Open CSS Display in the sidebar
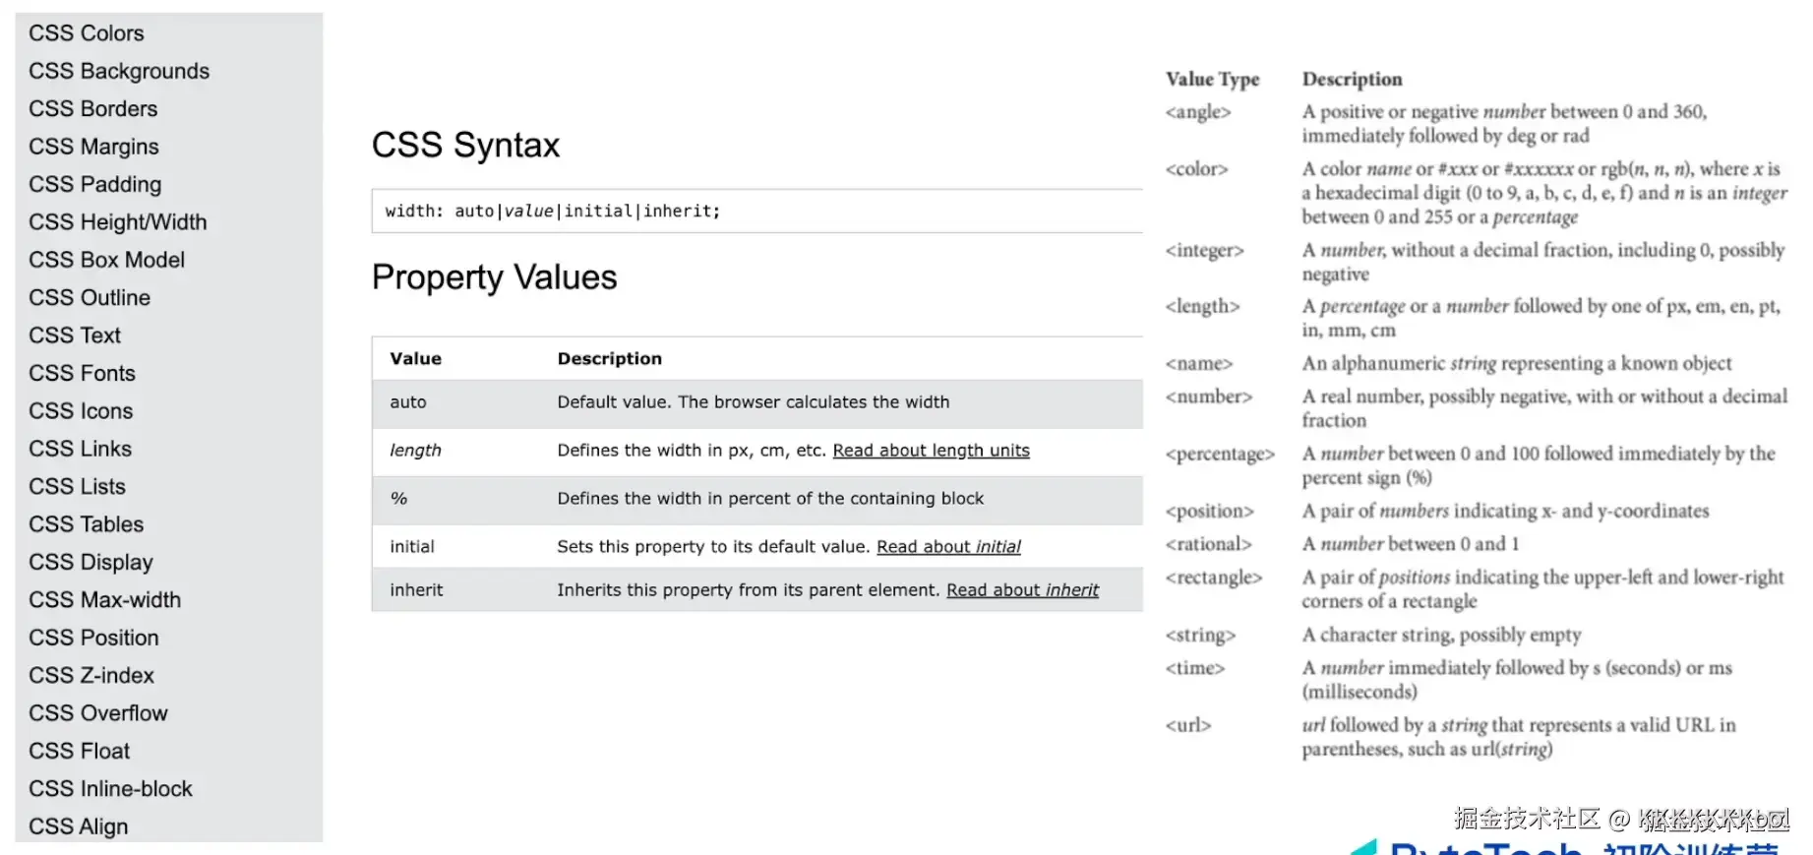This screenshot has width=1813, height=855. 91,562
